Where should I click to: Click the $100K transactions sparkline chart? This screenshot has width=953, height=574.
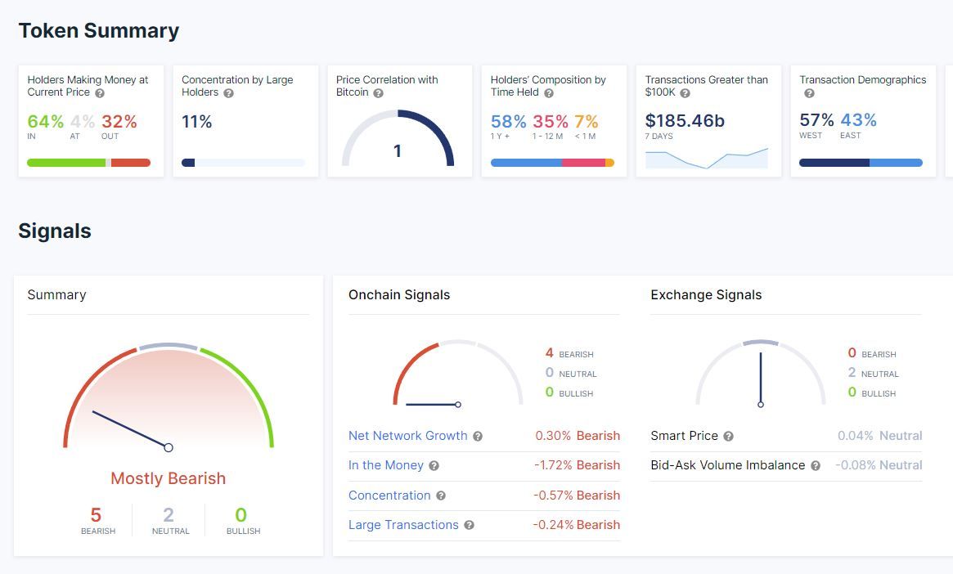(707, 158)
